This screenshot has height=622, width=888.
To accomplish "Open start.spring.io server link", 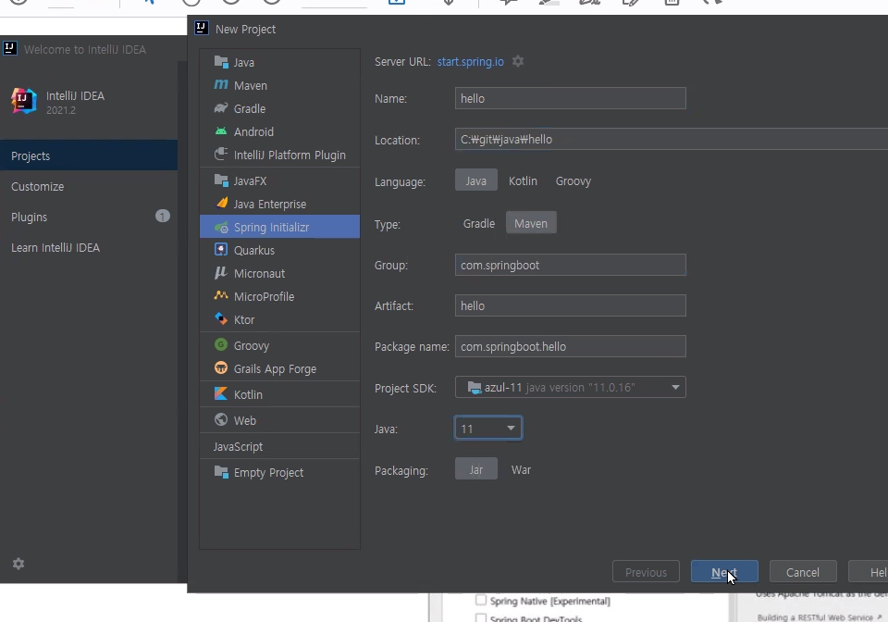I will tap(470, 61).
